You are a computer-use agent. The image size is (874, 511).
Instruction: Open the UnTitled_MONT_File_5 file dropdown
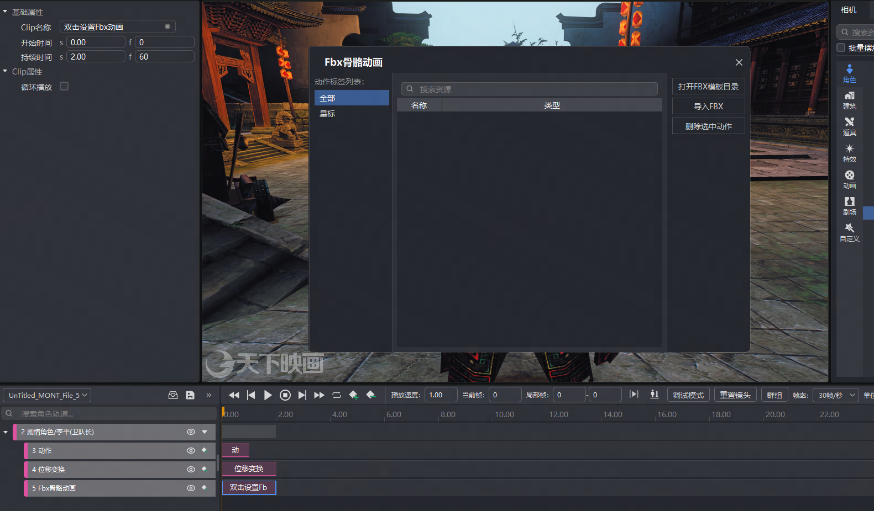[48, 395]
